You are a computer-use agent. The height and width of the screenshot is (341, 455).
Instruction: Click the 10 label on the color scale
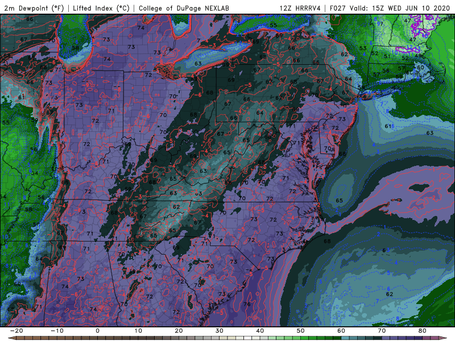click(x=138, y=331)
